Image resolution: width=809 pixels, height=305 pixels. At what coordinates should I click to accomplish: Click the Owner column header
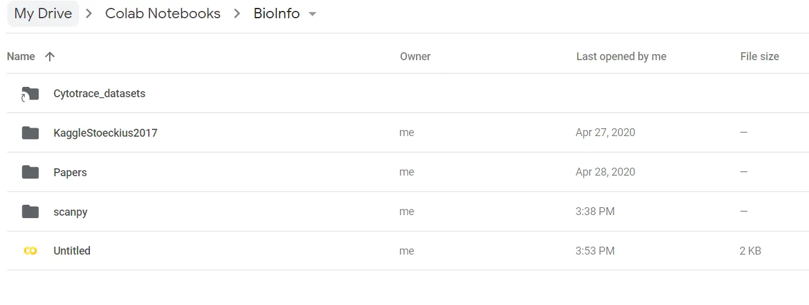(415, 57)
